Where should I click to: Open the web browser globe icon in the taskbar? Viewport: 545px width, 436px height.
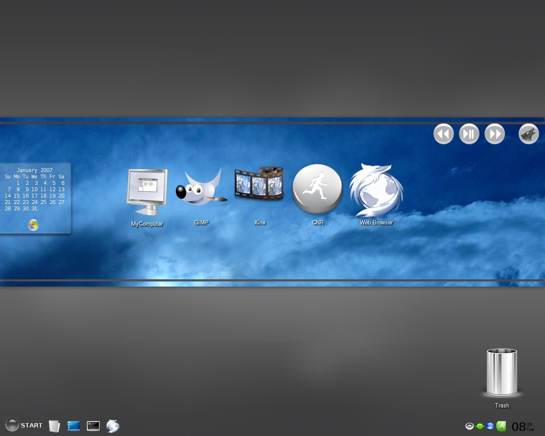113,426
